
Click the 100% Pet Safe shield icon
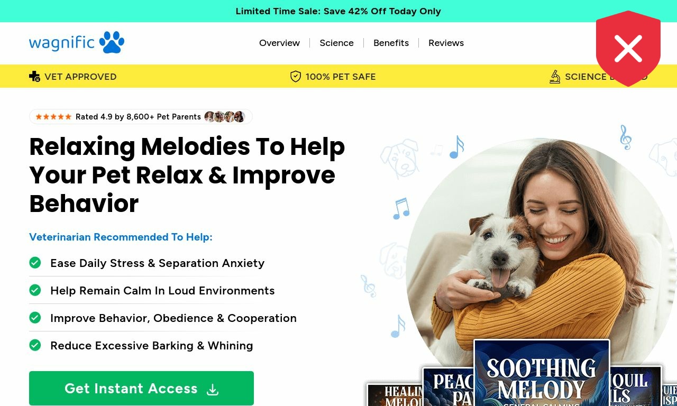[296, 77]
